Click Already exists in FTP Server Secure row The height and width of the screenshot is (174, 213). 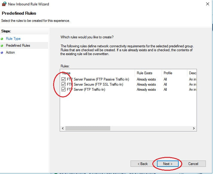coord(146,84)
